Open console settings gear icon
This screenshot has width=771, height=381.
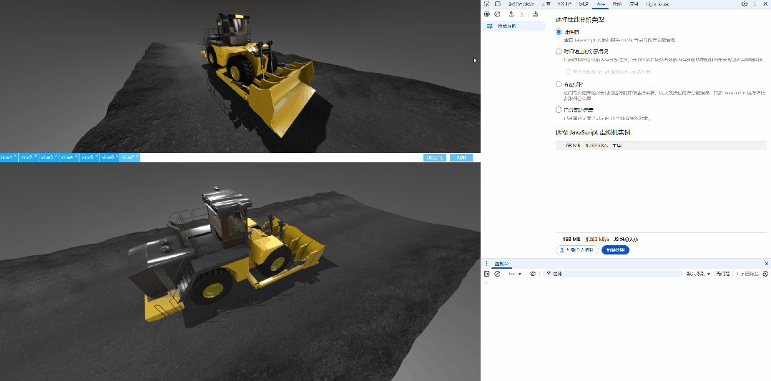coord(765,274)
